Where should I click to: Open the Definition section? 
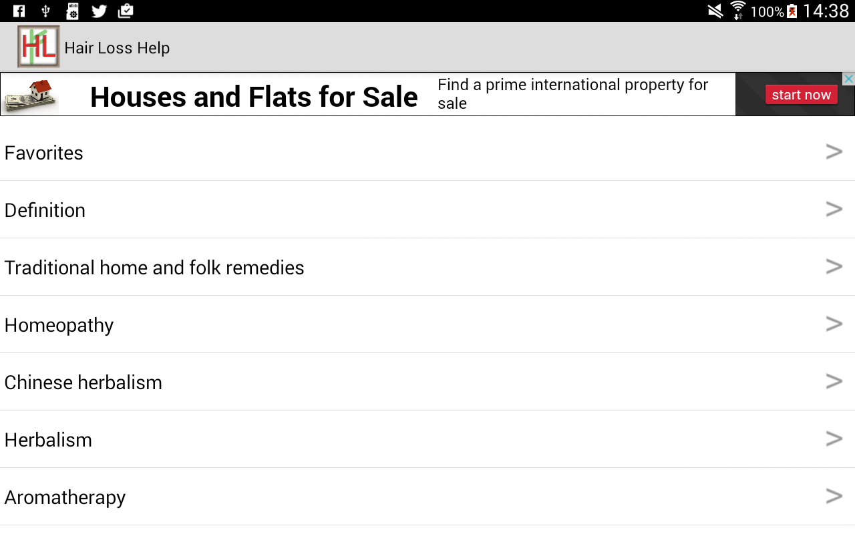tap(45, 210)
